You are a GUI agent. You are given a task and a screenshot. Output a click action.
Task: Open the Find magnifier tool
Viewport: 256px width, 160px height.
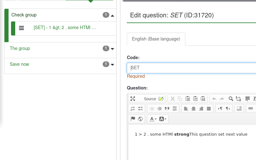tap(231, 99)
